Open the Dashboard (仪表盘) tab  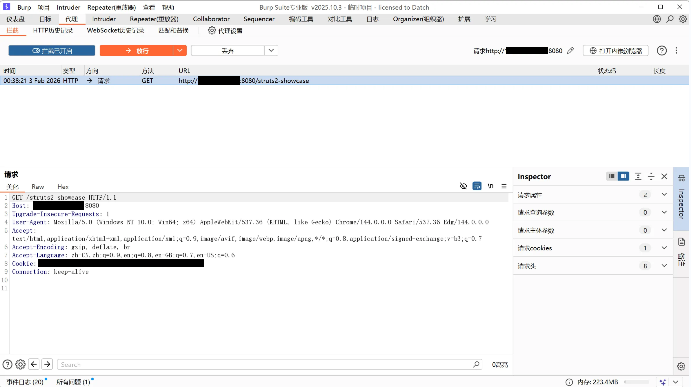(15, 19)
